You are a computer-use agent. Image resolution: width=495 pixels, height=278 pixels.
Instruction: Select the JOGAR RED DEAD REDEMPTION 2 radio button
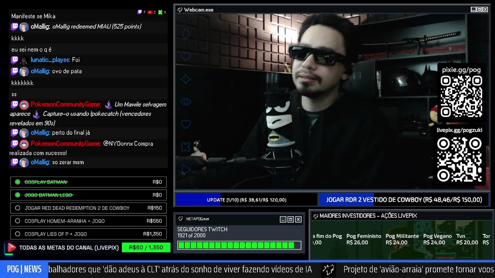(17, 208)
